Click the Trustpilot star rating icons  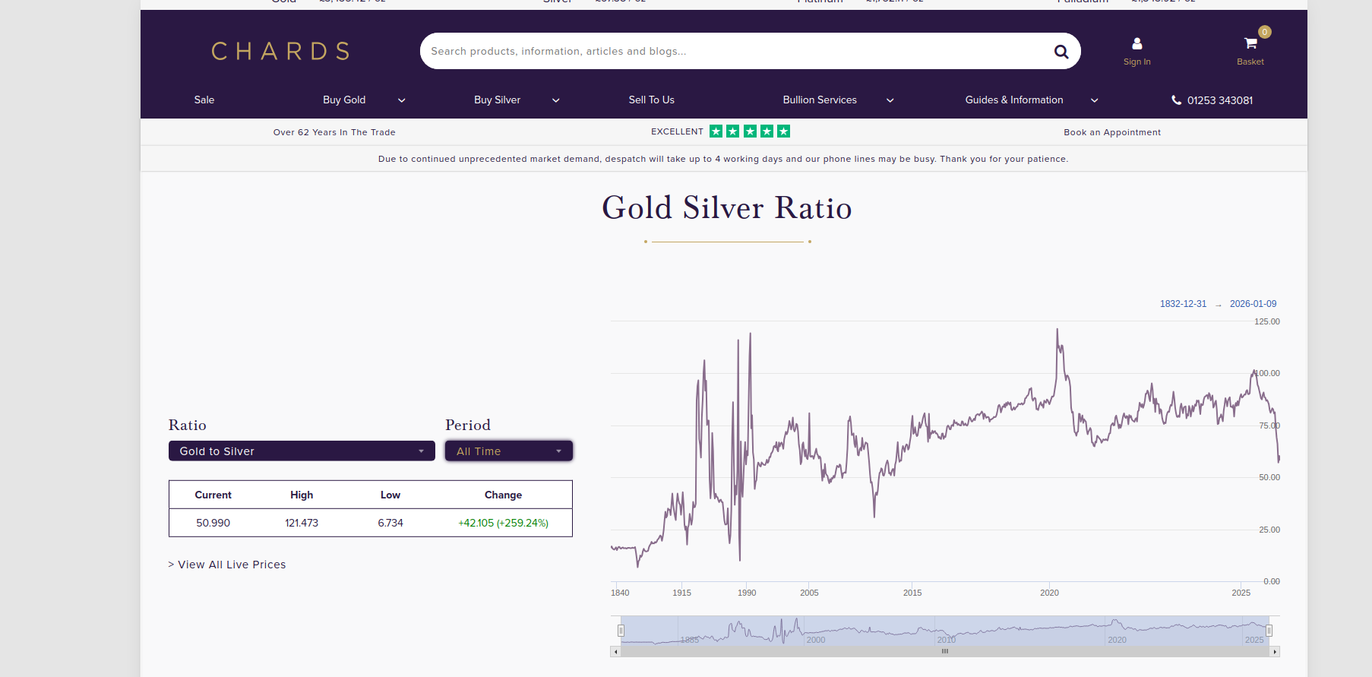coord(749,131)
